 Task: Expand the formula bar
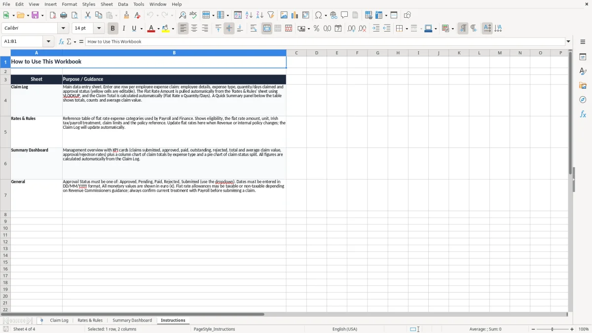coord(568,41)
